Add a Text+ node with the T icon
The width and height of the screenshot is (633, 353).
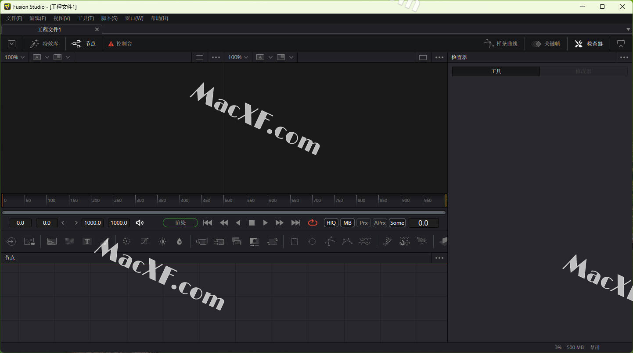[87, 241]
